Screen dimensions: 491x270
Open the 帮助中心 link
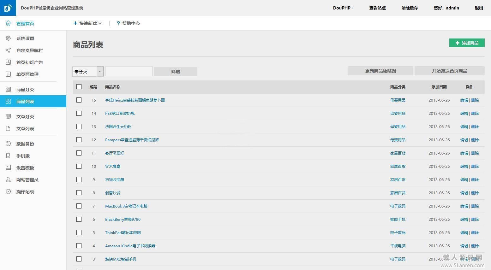(x=131, y=23)
